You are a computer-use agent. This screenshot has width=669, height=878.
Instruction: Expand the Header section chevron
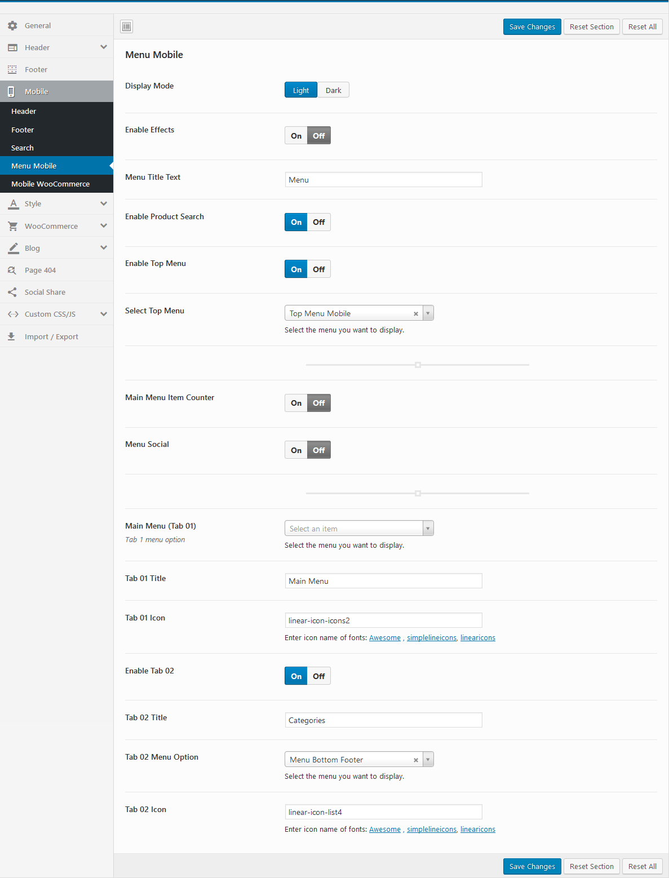pos(104,47)
